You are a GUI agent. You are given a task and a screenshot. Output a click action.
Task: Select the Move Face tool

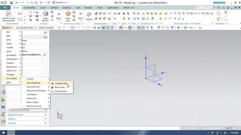68,16
